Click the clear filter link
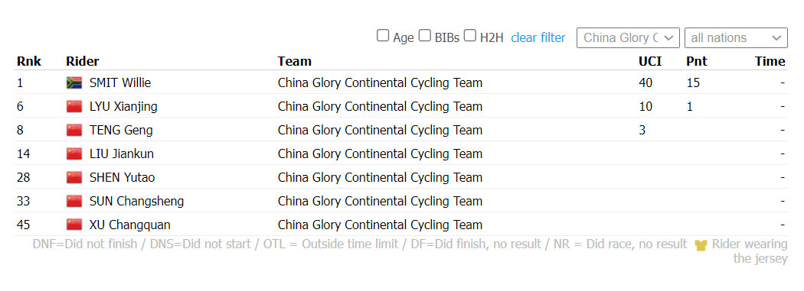The height and width of the screenshot is (291, 804). [x=538, y=38]
